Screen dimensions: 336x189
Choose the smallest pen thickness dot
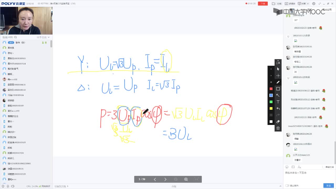coord(271,69)
